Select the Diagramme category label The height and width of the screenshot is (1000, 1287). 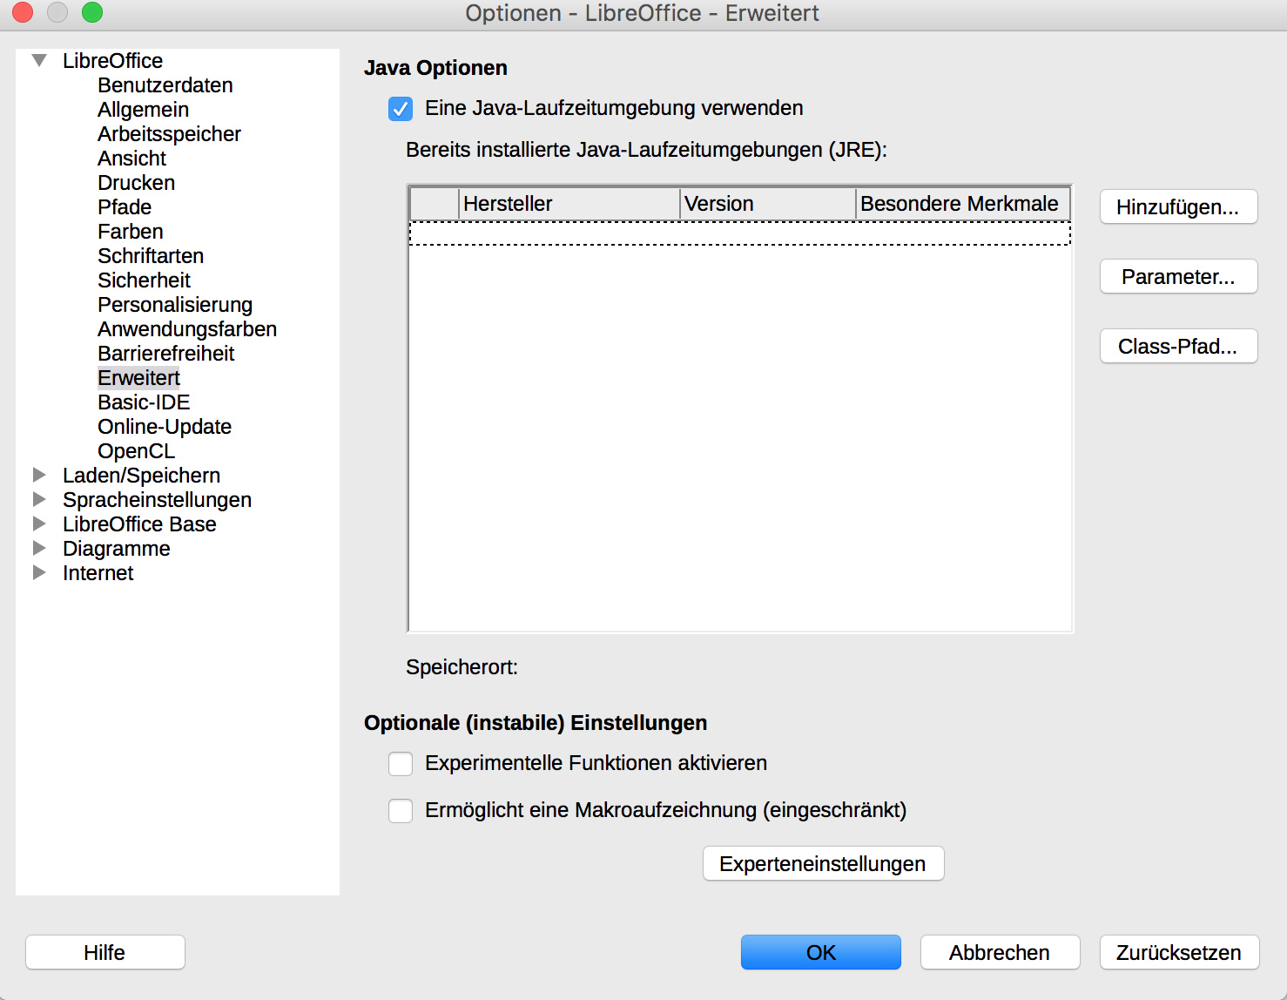[x=117, y=549]
